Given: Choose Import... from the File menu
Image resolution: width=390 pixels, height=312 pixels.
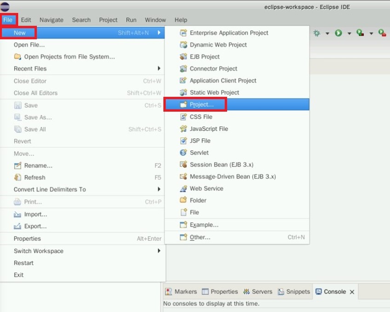Looking at the screenshot, I should pos(35,214).
